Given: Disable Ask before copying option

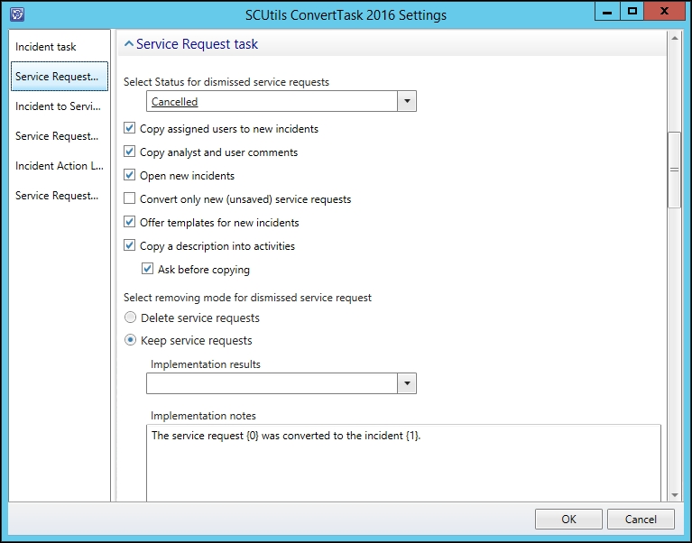Looking at the screenshot, I should coord(147,269).
